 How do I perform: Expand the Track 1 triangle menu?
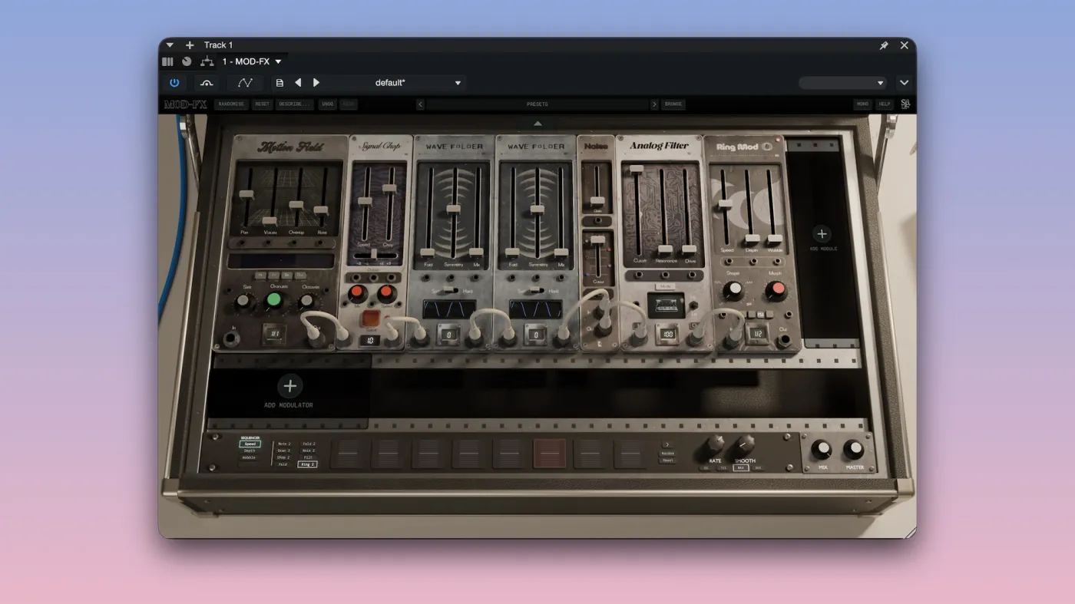170,45
